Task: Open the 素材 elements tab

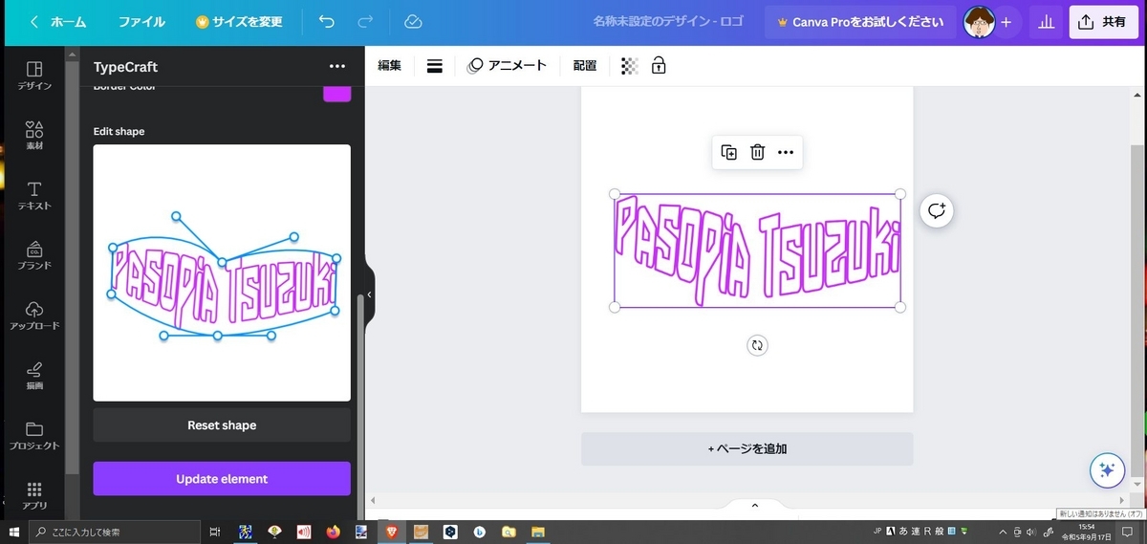Action: pyautogui.click(x=34, y=135)
